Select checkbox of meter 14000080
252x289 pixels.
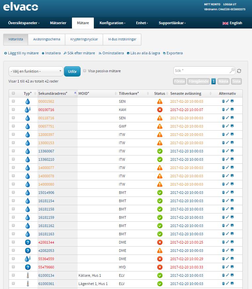pos(13,184)
